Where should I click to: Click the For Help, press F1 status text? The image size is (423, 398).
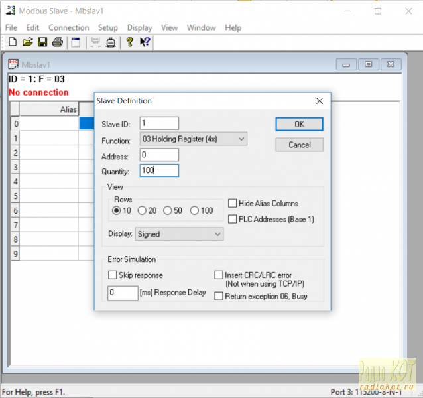tap(33, 392)
